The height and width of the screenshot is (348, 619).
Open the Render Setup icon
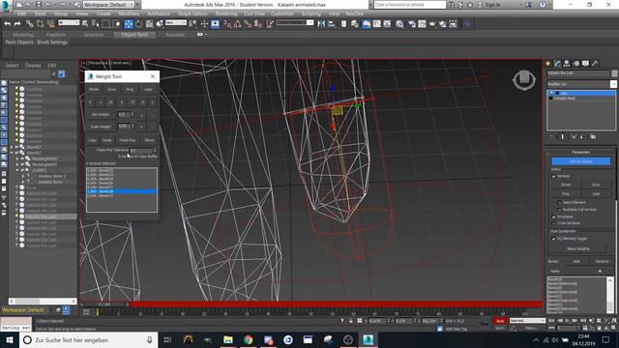point(412,24)
